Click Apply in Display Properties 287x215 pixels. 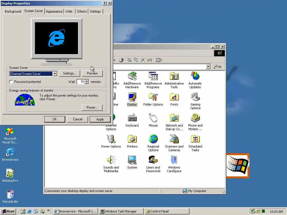pos(100,119)
